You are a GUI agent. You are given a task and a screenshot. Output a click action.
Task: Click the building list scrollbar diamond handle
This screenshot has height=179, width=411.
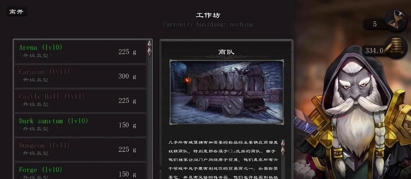(149, 48)
